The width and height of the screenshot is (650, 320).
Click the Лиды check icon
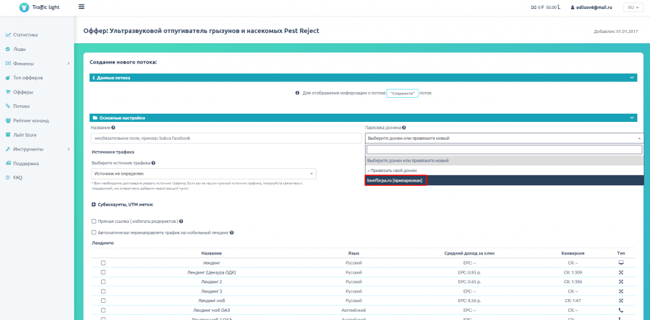click(8, 50)
